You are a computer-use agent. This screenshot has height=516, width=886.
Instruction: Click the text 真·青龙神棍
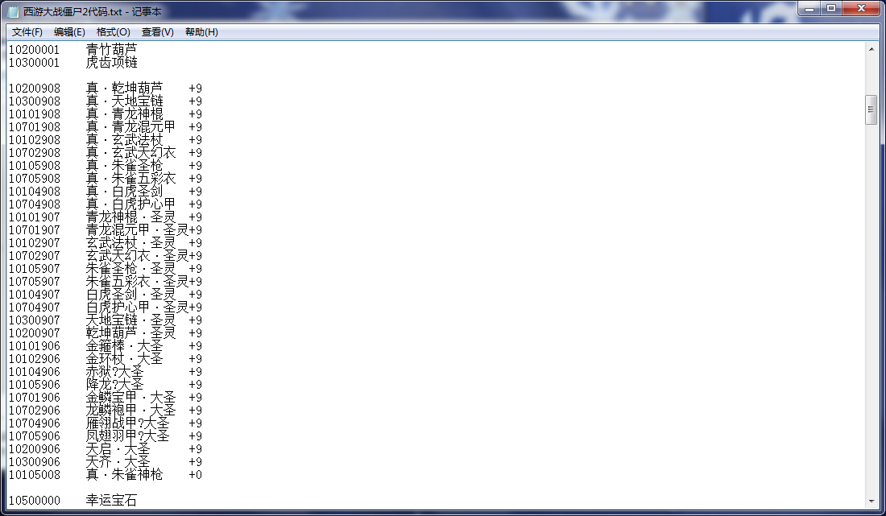[x=124, y=114]
